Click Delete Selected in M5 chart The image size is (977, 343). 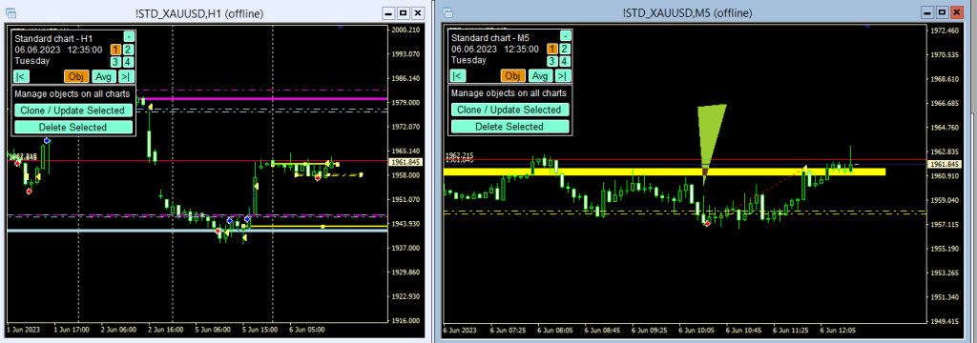pyautogui.click(x=510, y=127)
